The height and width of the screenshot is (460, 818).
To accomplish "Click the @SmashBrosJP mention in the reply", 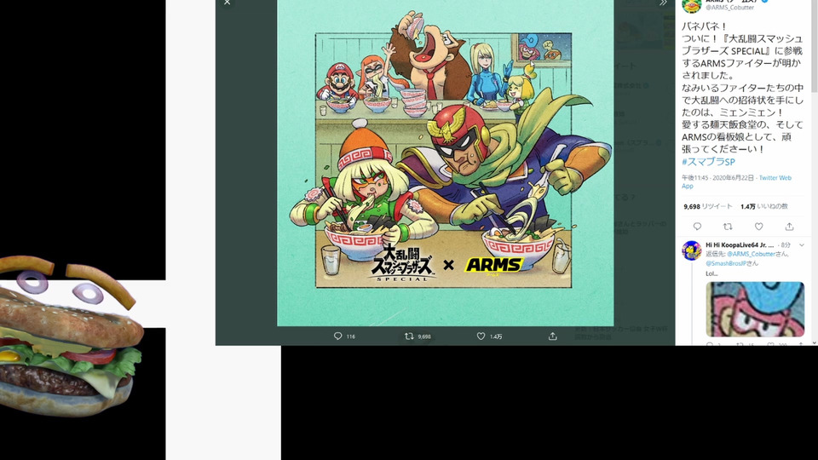I will 726,263.
